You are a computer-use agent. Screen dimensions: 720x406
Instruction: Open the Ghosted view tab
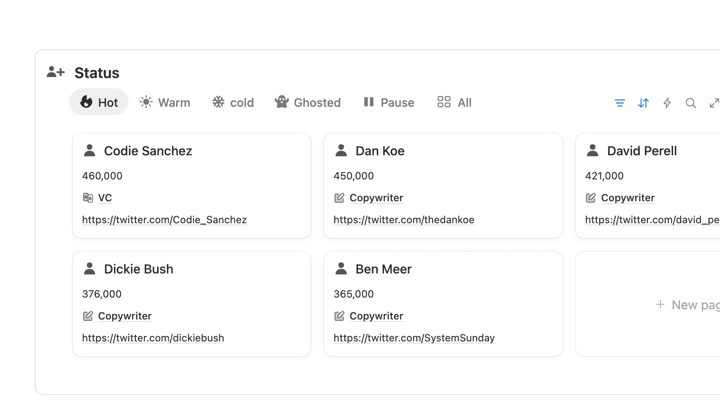coord(308,102)
